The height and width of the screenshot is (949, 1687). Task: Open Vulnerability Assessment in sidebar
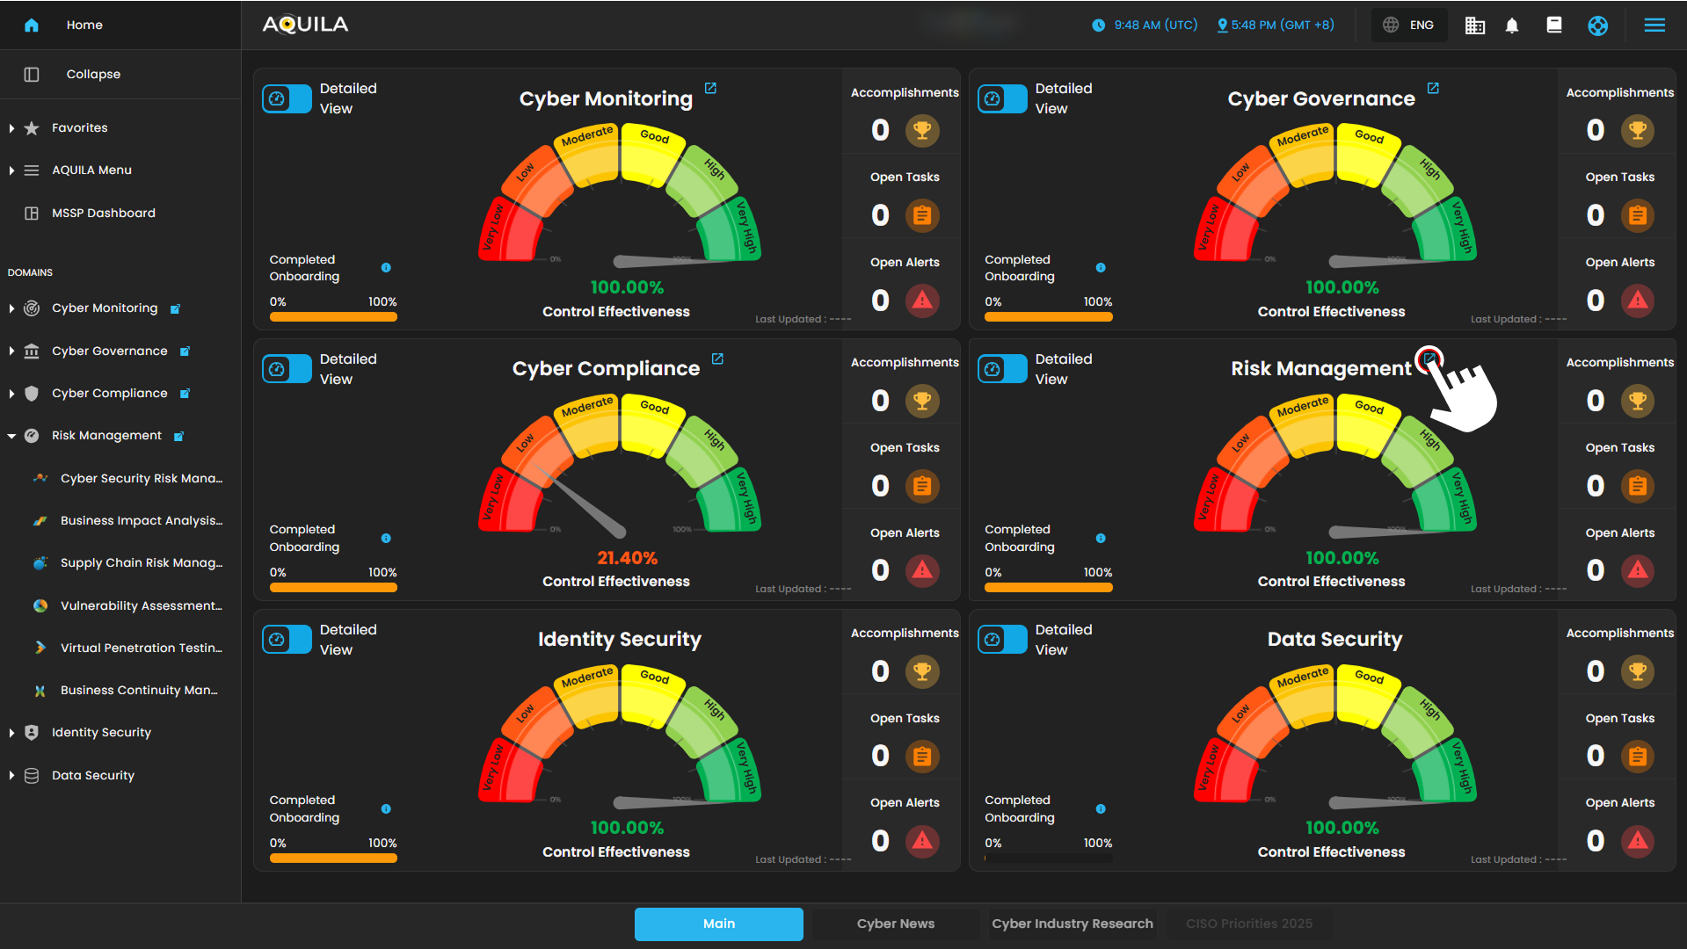point(141,605)
